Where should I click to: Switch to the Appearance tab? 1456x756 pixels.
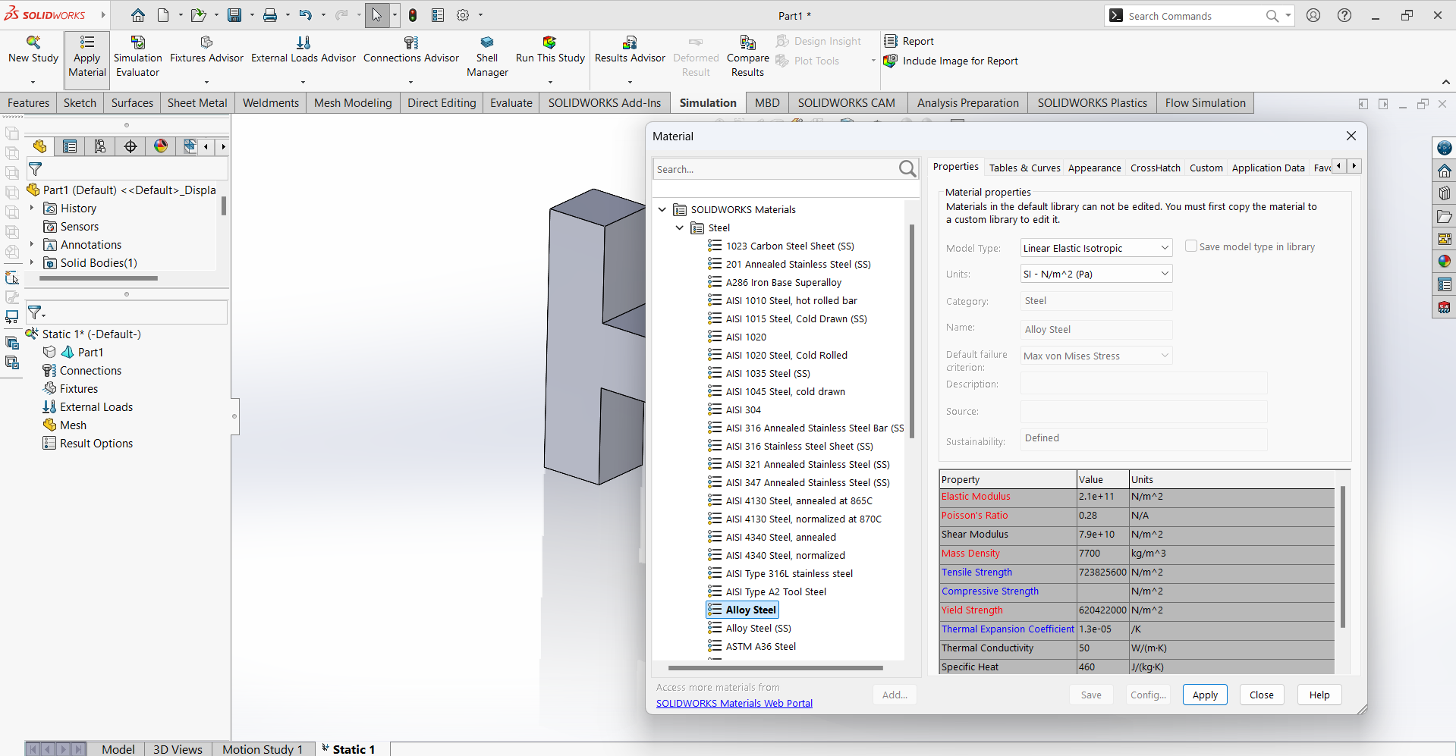tap(1094, 168)
